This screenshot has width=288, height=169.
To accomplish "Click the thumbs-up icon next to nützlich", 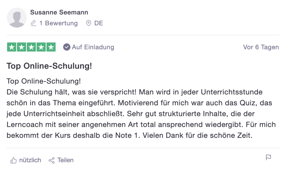I will point(13,160).
